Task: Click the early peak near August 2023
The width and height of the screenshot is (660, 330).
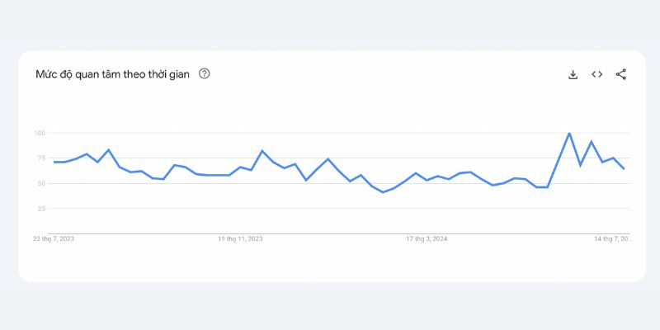Action: tap(109, 150)
